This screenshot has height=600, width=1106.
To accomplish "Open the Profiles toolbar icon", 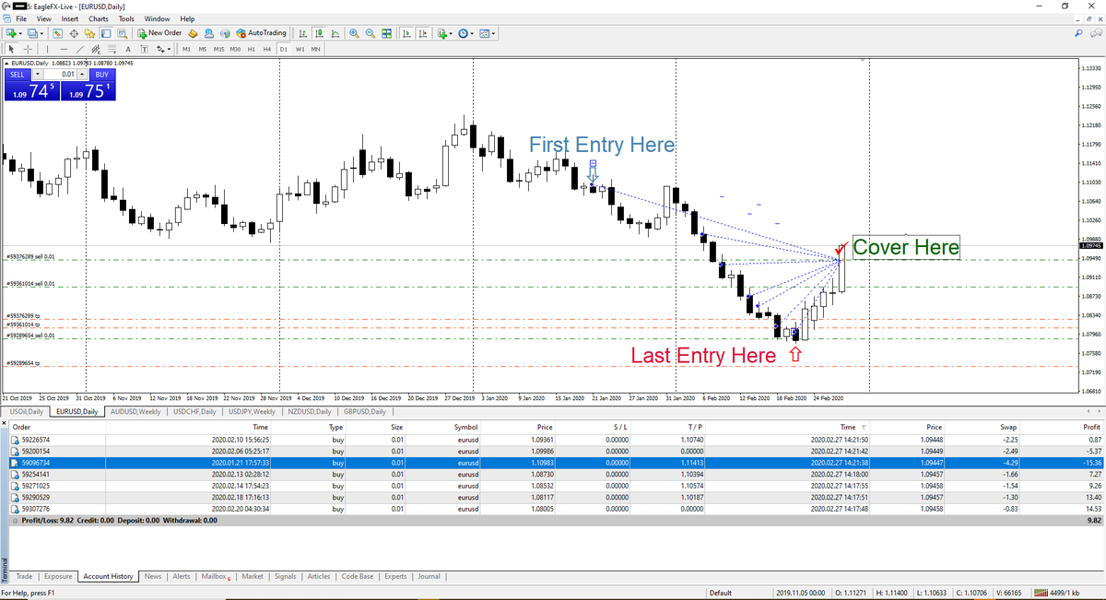I will tap(32, 33).
